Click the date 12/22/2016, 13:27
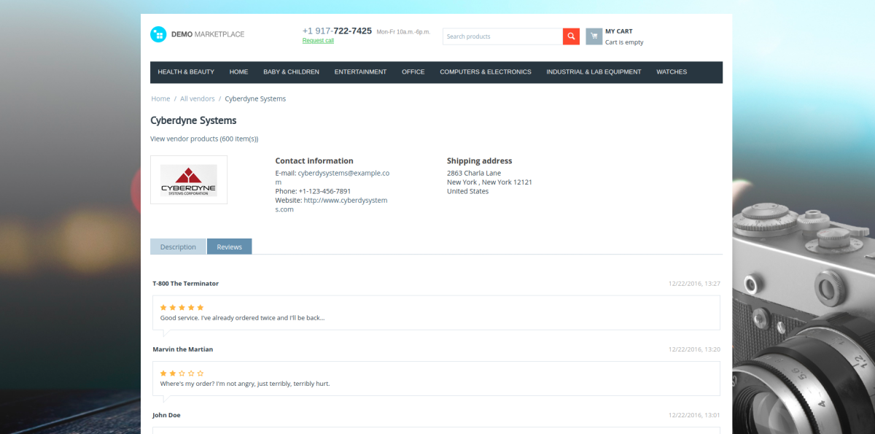 (694, 283)
